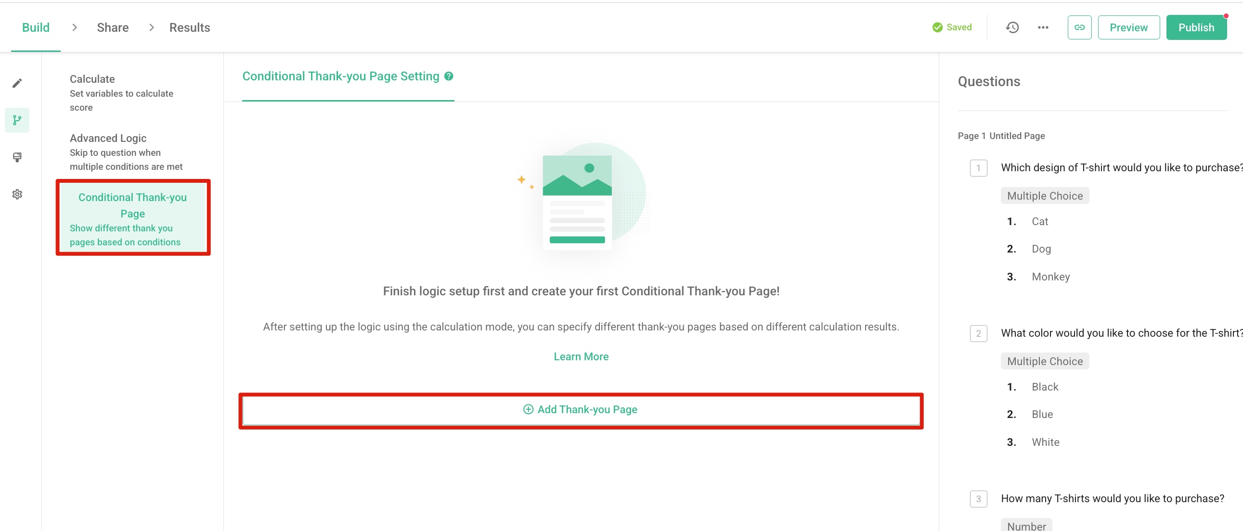This screenshot has height=531, width=1243.
Task: Open the settings gear icon in sidebar
Action: click(x=17, y=194)
